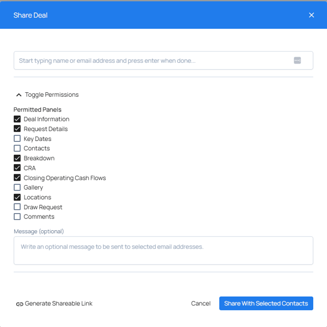Uncheck Closing Operating Cash Flows
Screen dimensions: 327x327
click(17, 178)
